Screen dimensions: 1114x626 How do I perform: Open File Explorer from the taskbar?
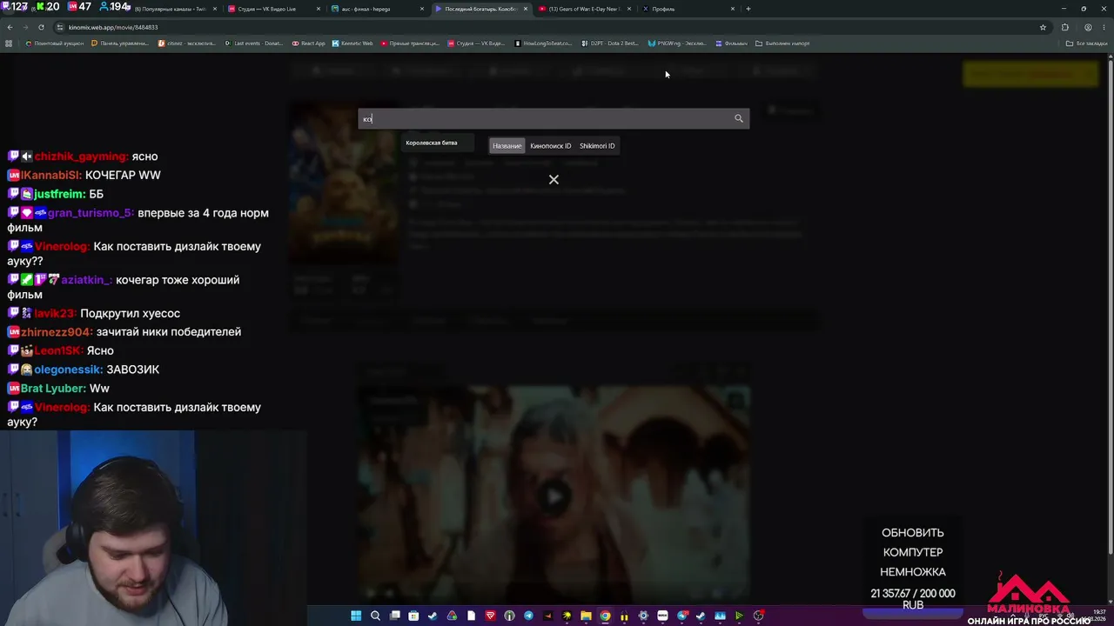[x=586, y=616]
